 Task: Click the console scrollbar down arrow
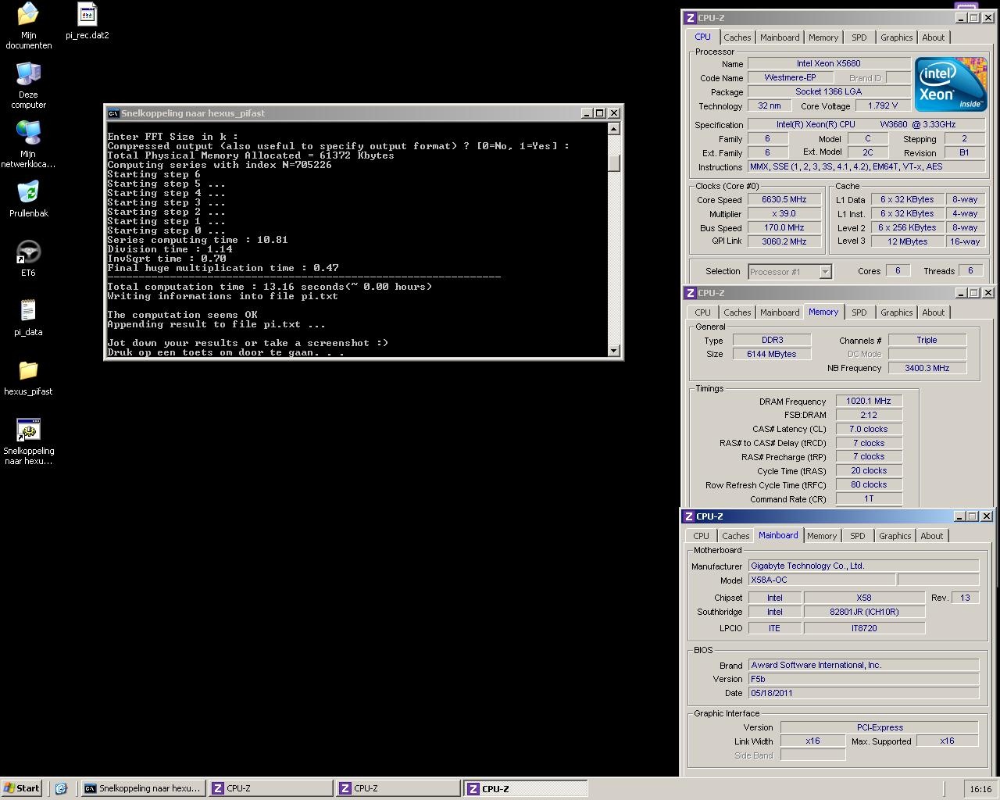[614, 351]
